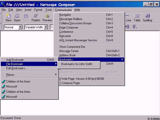Screen dimensions: 160x120
Task: Open the File menu
Action: pyautogui.click(x=3, y=10)
